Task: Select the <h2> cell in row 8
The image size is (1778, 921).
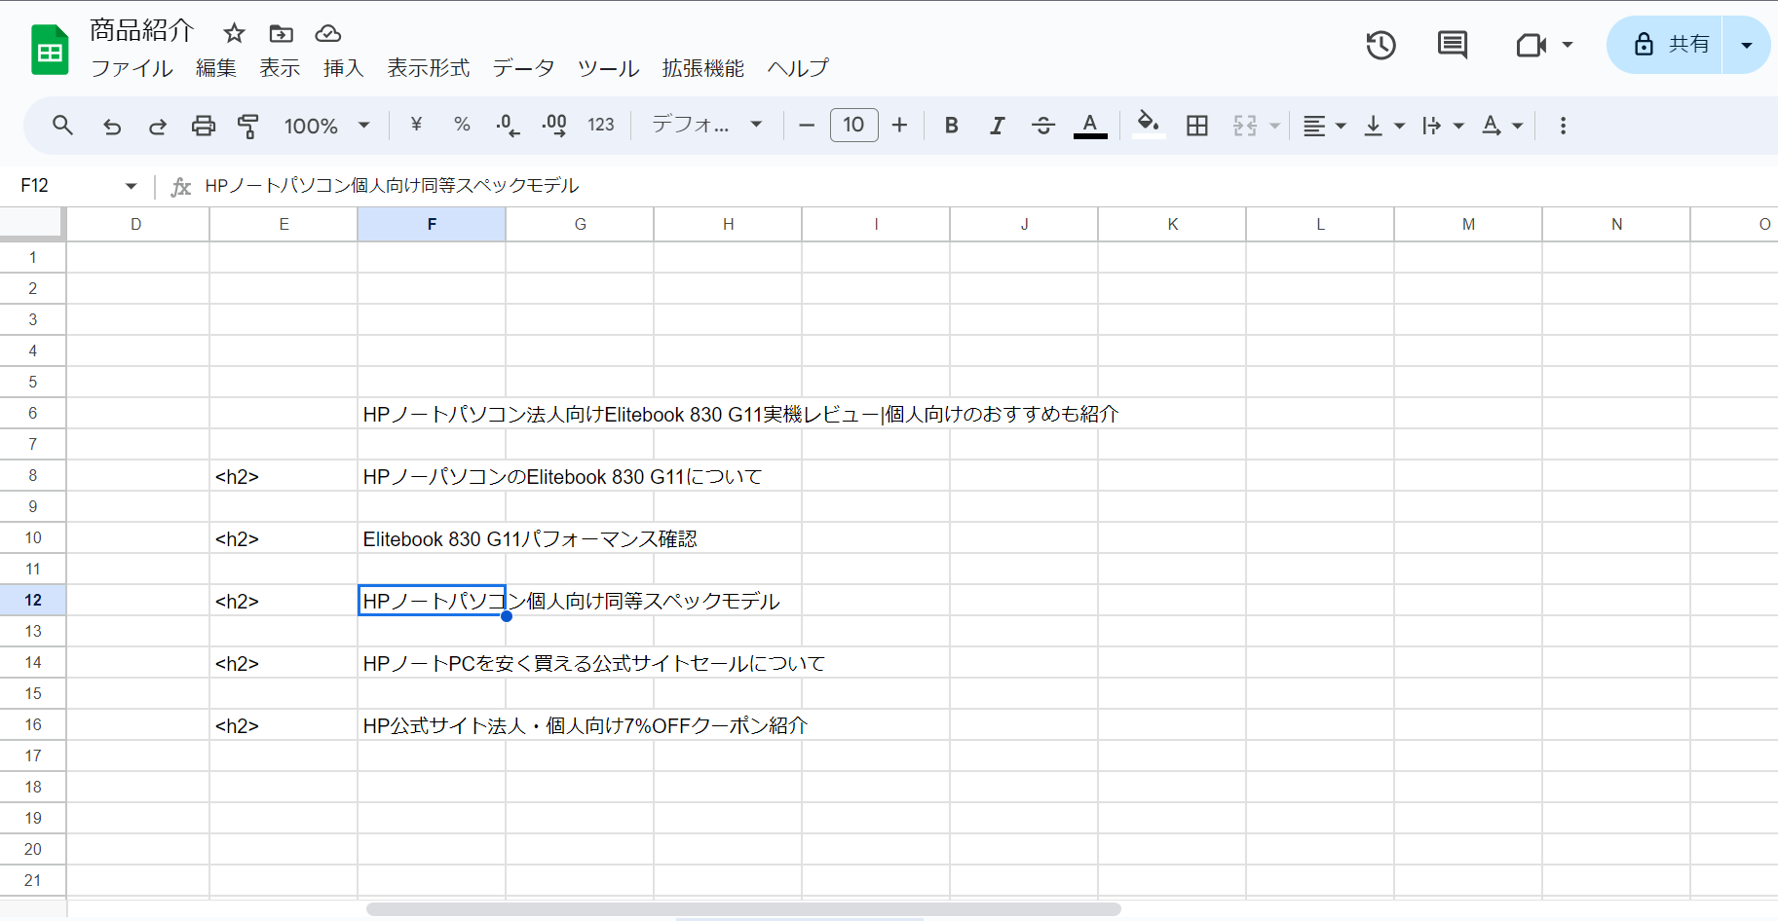Action: (x=284, y=476)
